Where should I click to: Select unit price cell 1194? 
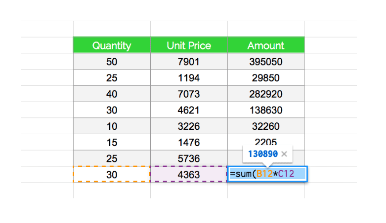click(x=189, y=77)
